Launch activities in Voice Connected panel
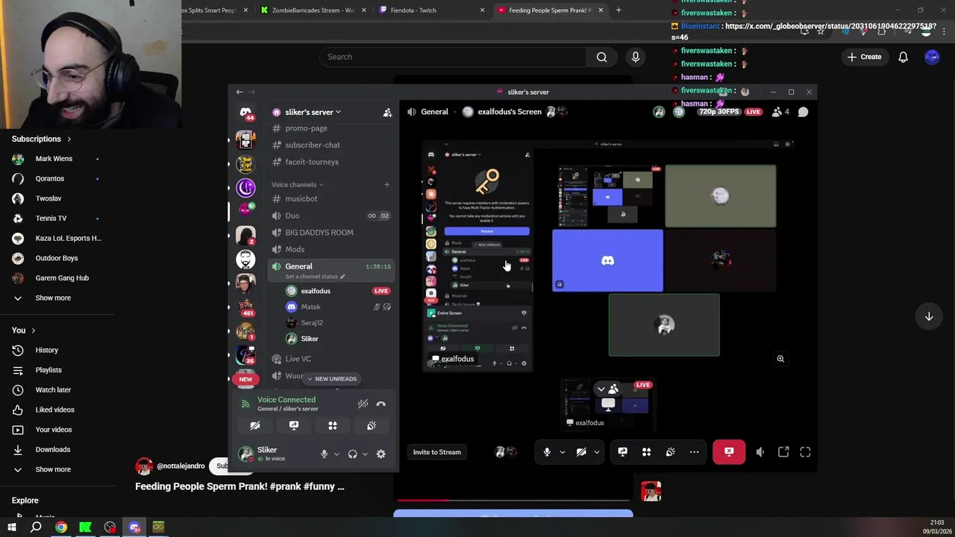Image resolution: width=955 pixels, height=537 pixels. coord(333,426)
